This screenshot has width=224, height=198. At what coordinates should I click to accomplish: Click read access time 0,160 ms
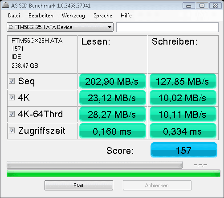point(113,131)
